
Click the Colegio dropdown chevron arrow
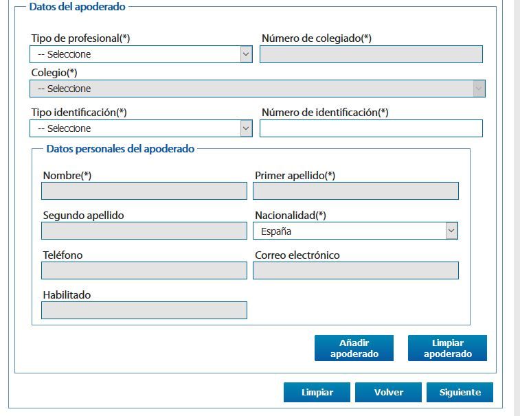tap(479, 89)
